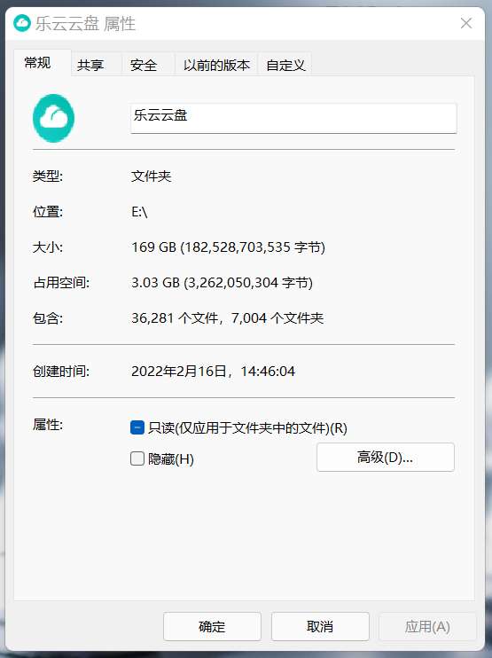Switch to the 以前的版本 tab

pyautogui.click(x=216, y=65)
